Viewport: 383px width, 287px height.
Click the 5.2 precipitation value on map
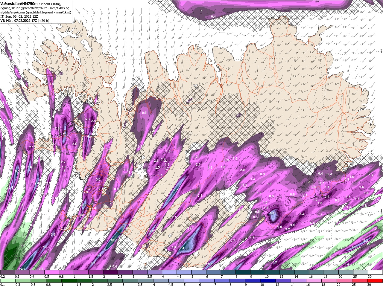click(x=151, y=231)
